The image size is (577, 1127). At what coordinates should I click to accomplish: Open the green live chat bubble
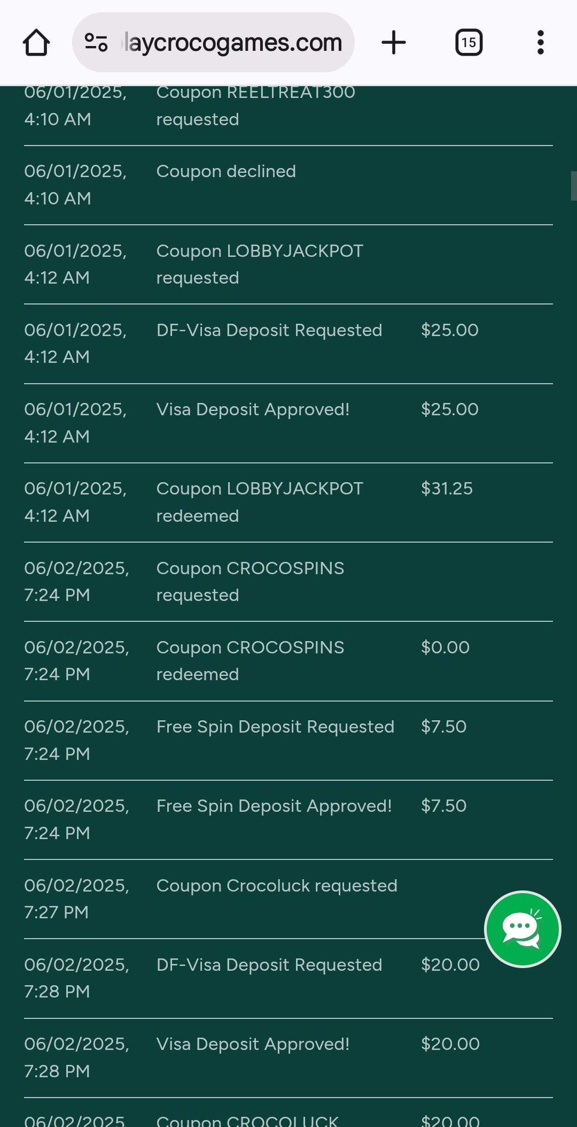pyautogui.click(x=522, y=929)
